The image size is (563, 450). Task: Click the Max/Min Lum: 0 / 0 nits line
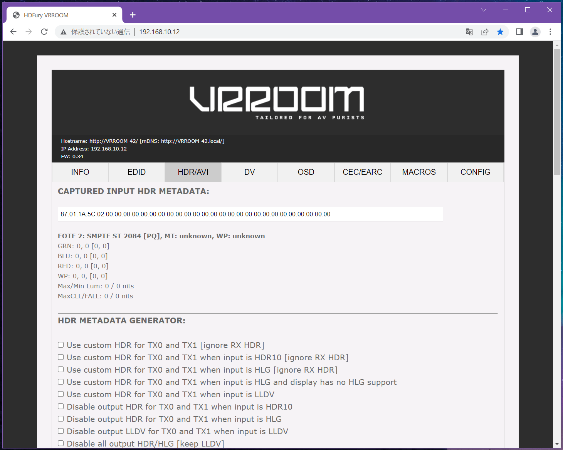96,286
